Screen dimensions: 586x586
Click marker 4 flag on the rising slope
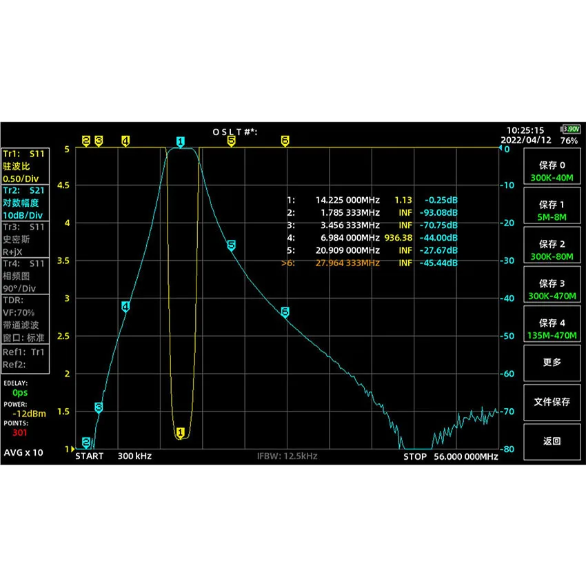pyautogui.click(x=125, y=305)
